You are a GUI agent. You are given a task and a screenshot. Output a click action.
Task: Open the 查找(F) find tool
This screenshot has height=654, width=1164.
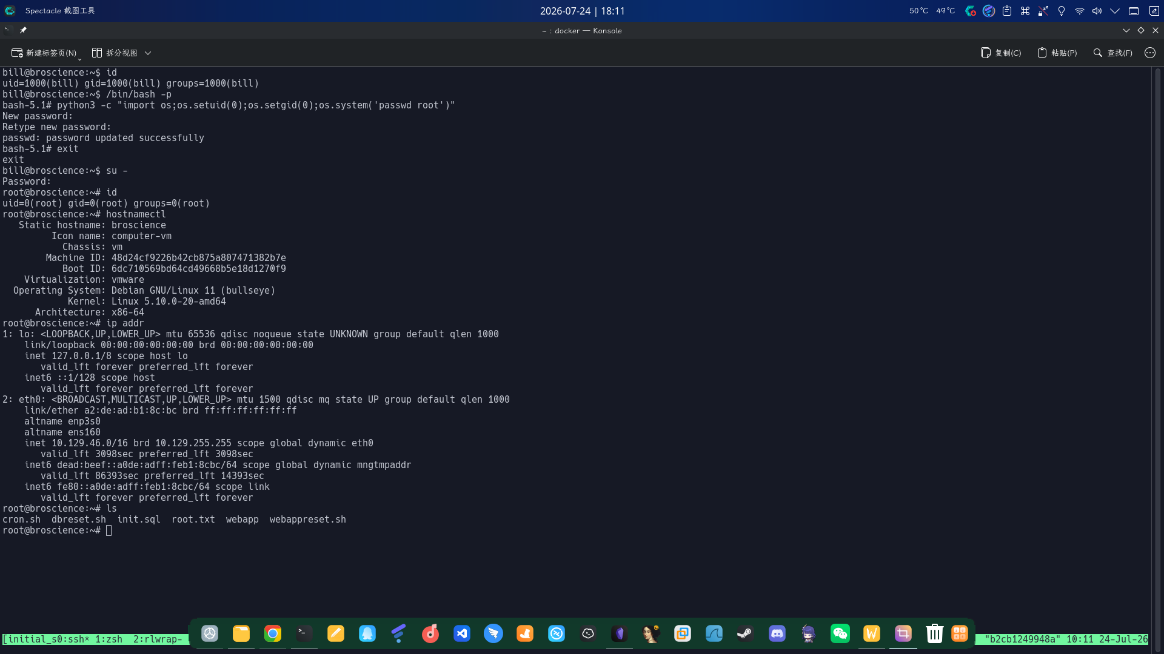click(1112, 53)
